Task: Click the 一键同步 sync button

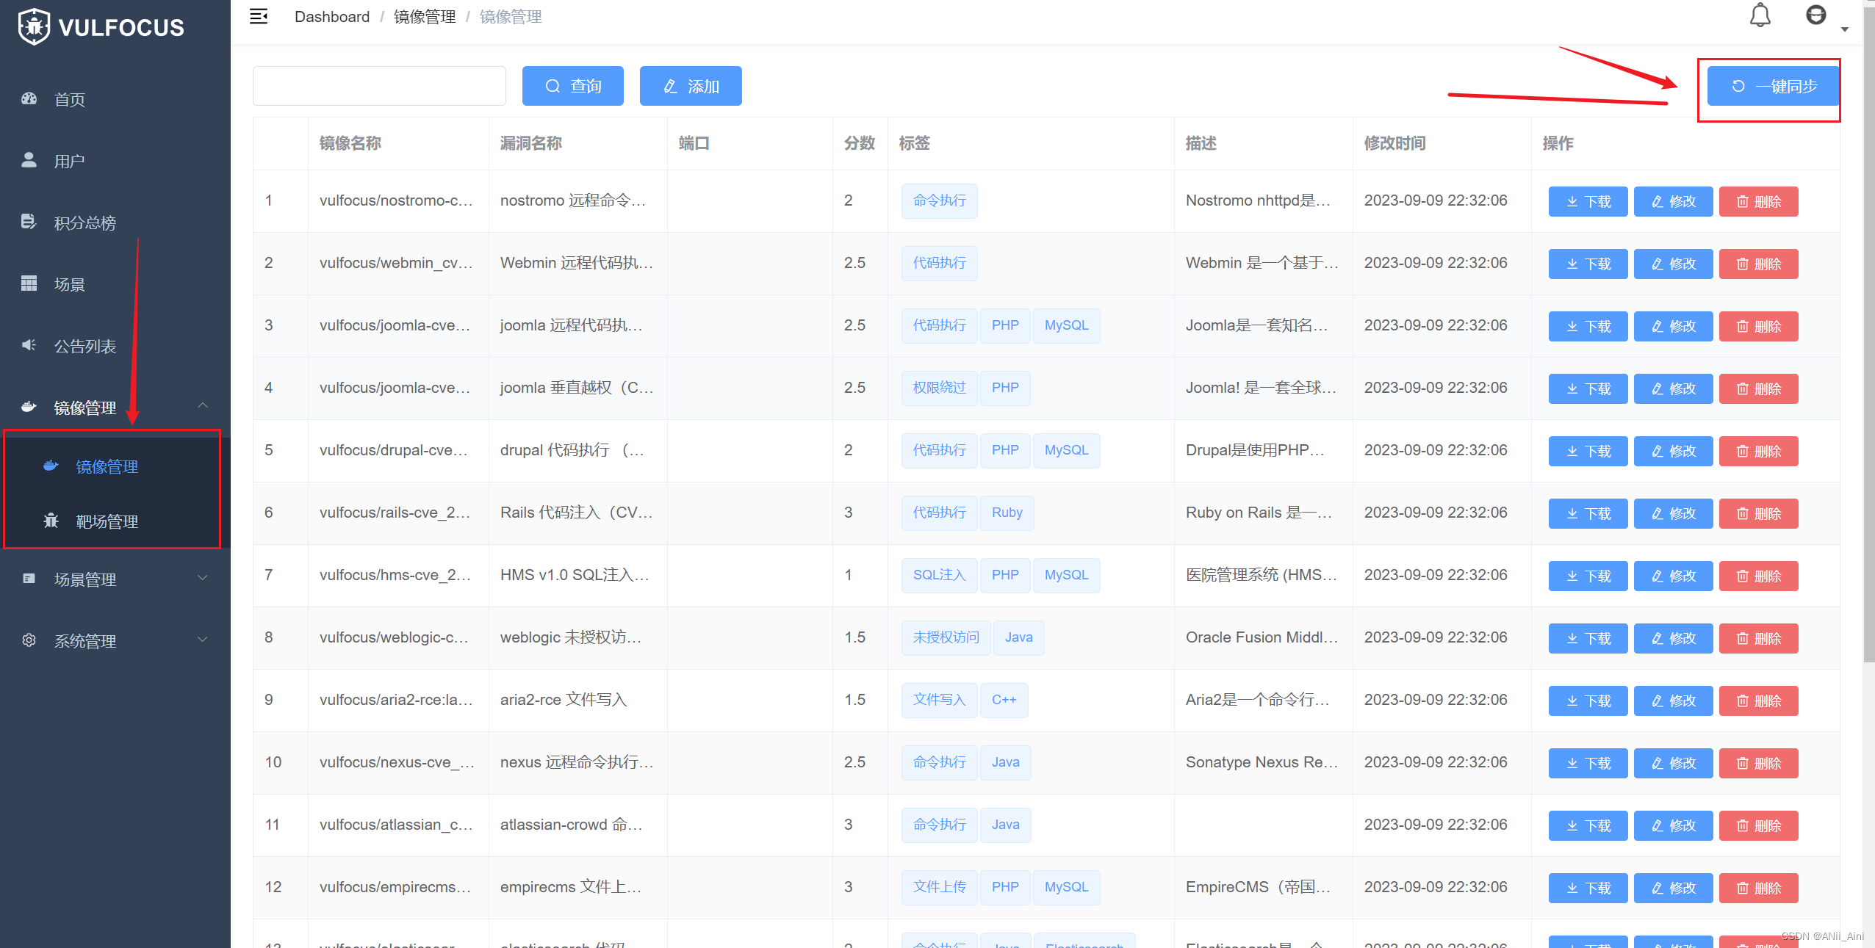Action: 1773,87
